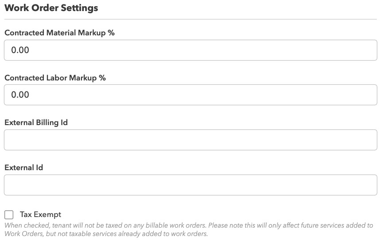Click the Tax Exempt label text

(x=40, y=215)
